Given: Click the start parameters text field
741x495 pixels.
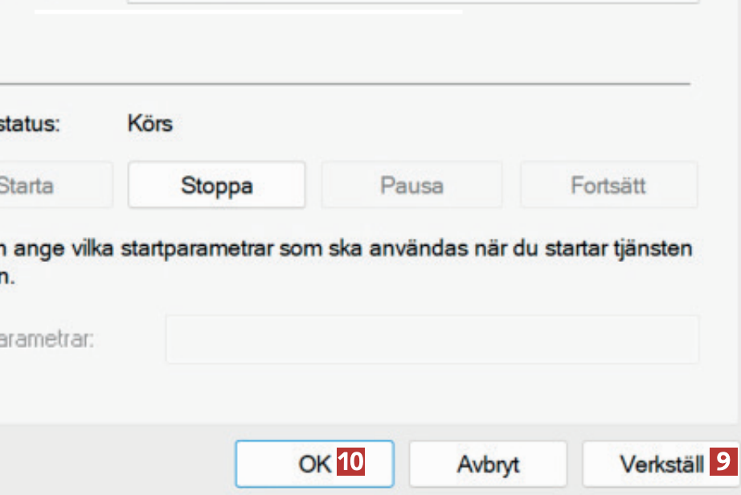Looking at the screenshot, I should 432,339.
